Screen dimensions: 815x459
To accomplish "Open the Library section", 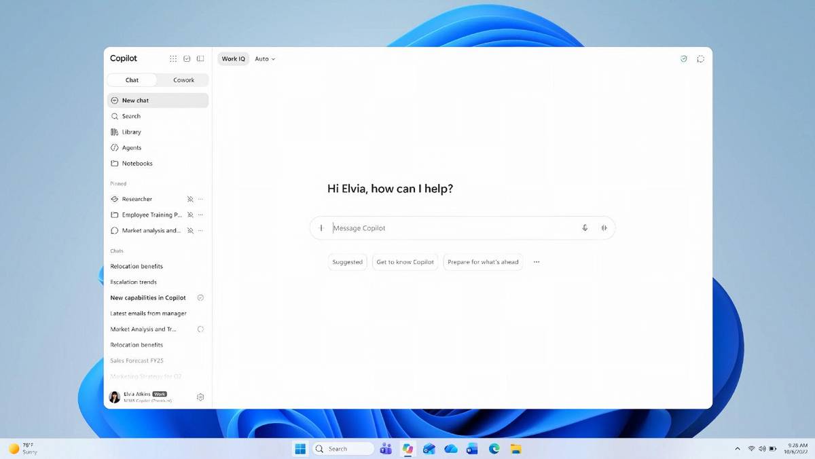I will click(158, 132).
